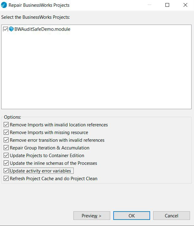Uncheck Update the inline schemas of Processes
Screen dimensions: 194x226
(x=6, y=163)
